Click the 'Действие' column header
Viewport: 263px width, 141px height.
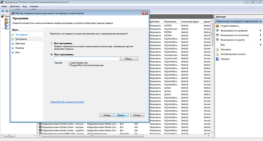pyautogui.click(x=154, y=22)
